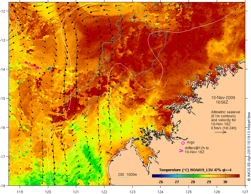
Task: Click the 'Argo' legend label
Action: [x=191, y=142]
